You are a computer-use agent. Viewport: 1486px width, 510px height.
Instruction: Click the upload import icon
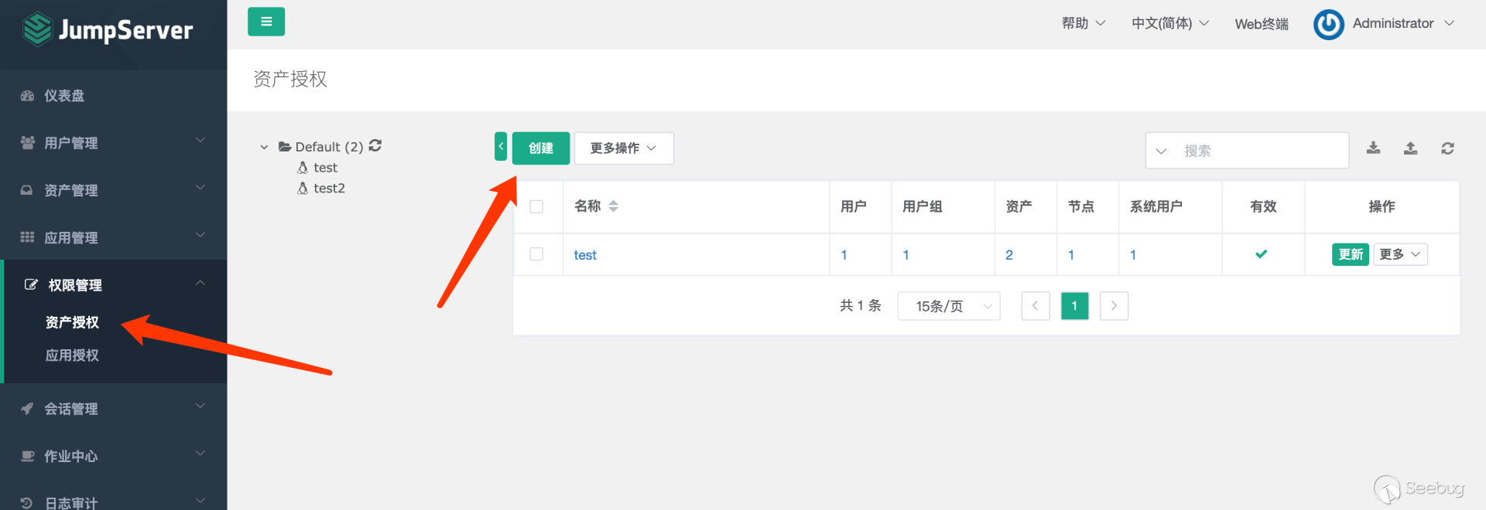click(1410, 148)
